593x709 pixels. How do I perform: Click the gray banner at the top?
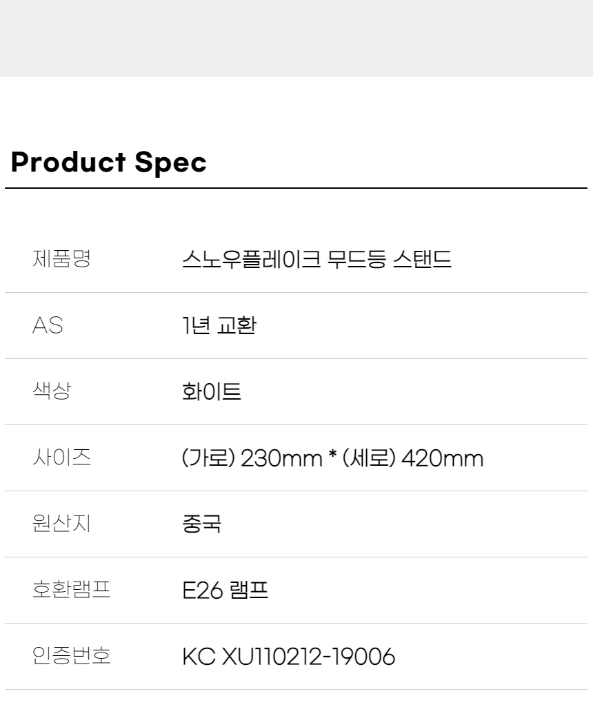(x=296, y=38)
